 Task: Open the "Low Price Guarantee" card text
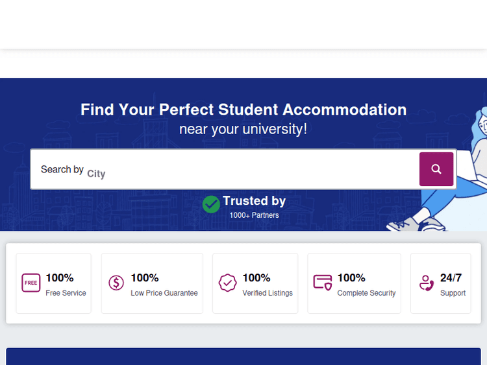[164, 293]
